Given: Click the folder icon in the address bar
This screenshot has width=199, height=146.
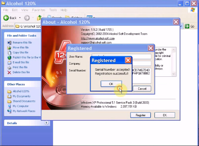Looking at the screenshot, I should pyautogui.click(x=17, y=27).
